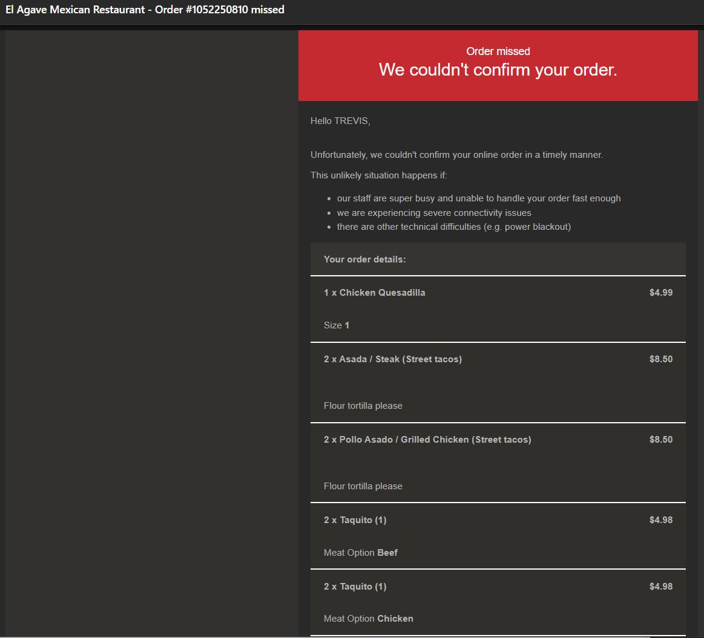704x638 pixels.
Task: Click the Taquito item with Beef option
Action: coord(355,520)
